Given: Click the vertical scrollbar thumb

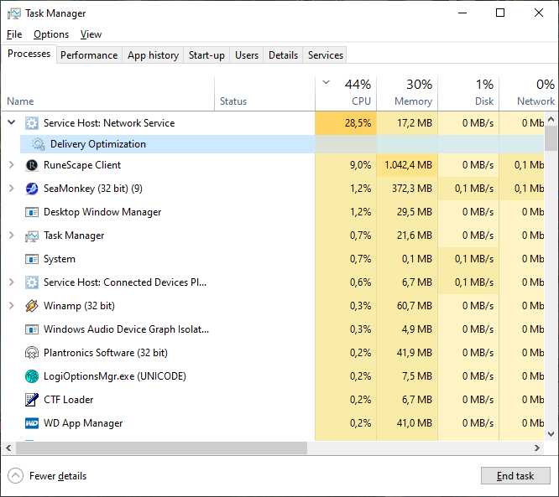Looking at the screenshot, I should [x=551, y=138].
